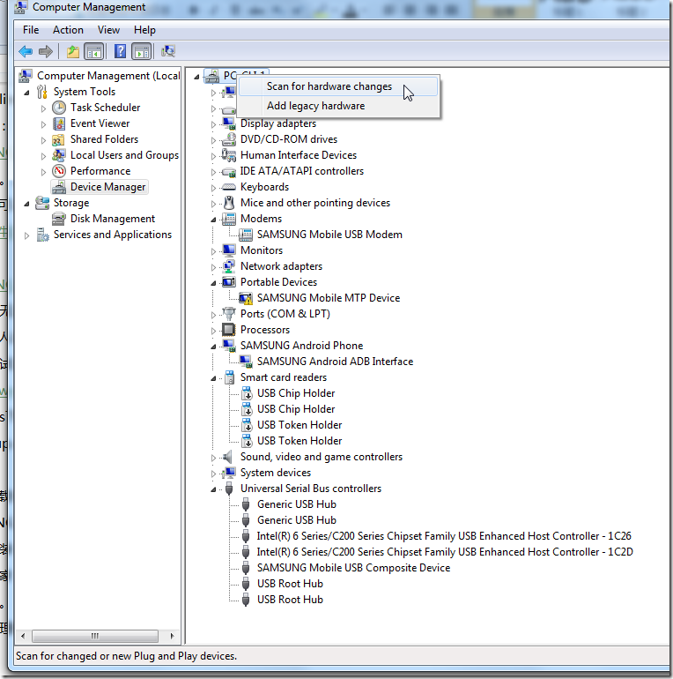
Task: Collapse the Universal Serial Bus controllers node
Action: coord(213,489)
